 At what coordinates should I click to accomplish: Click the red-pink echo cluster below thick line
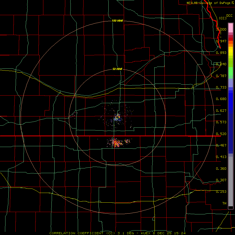click(x=116, y=143)
